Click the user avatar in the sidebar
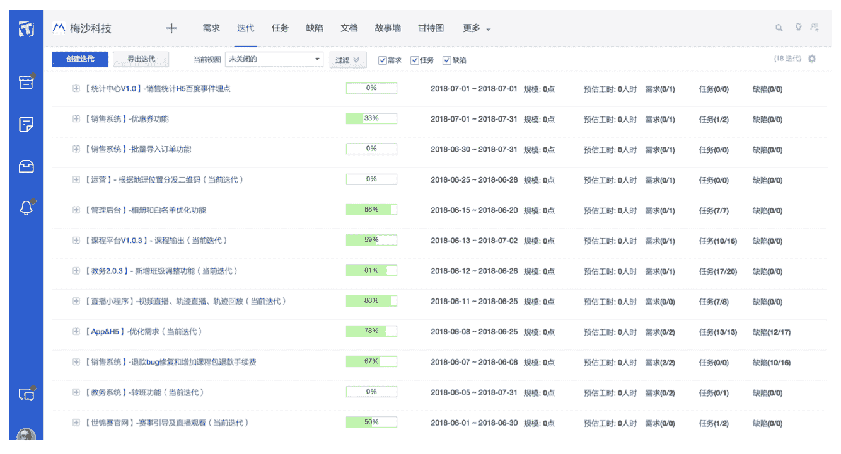841x454 pixels. click(x=26, y=435)
